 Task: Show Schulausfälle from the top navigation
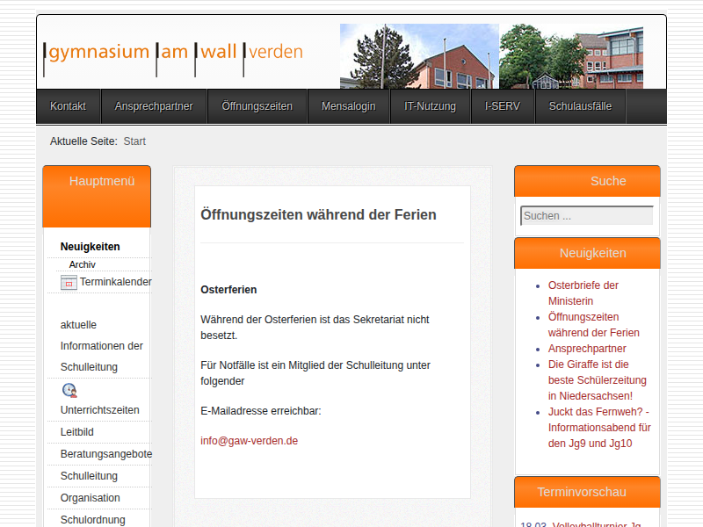pos(580,106)
